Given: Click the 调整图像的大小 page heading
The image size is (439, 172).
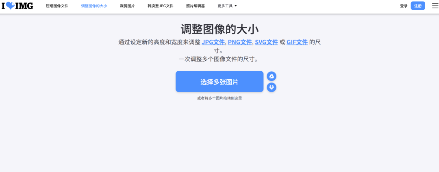Looking at the screenshot, I should [x=219, y=29].
